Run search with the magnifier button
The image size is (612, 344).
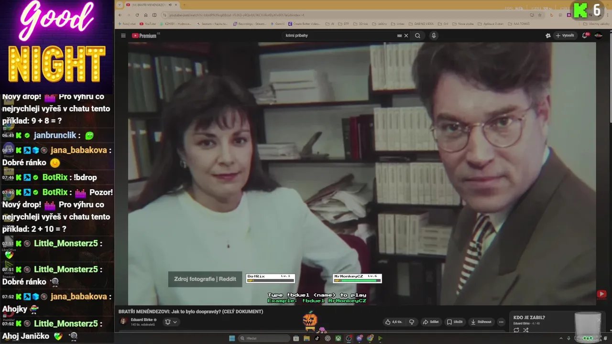(x=417, y=35)
